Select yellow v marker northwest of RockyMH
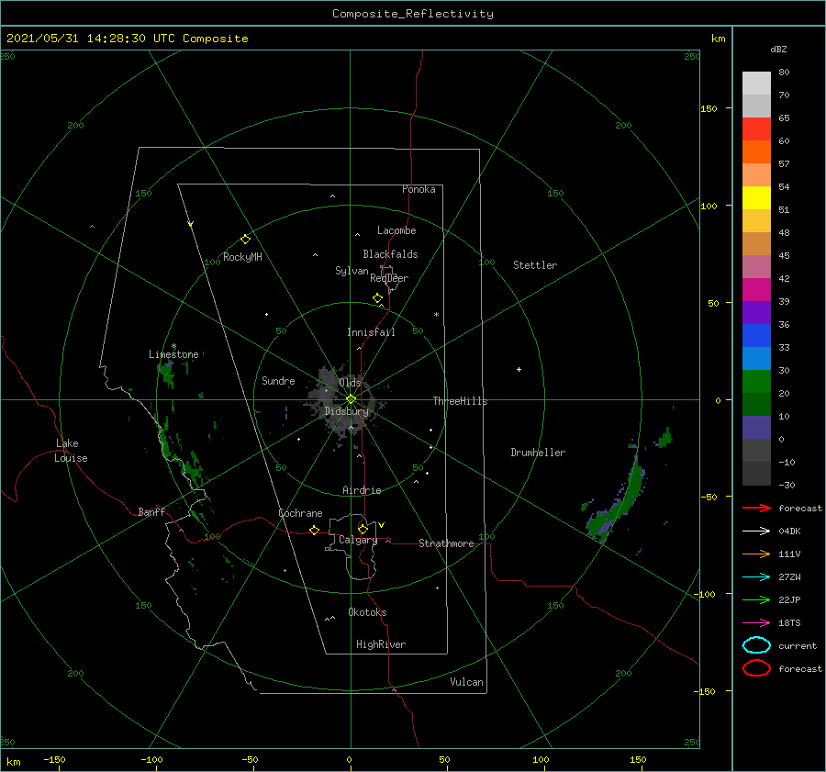The height and width of the screenshot is (772, 826). 191,224
